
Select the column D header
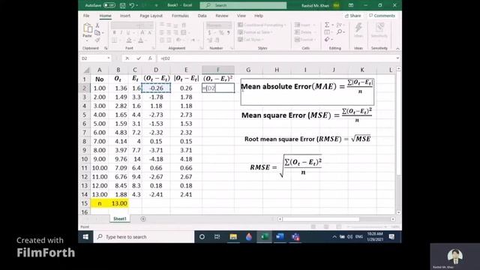coord(156,70)
